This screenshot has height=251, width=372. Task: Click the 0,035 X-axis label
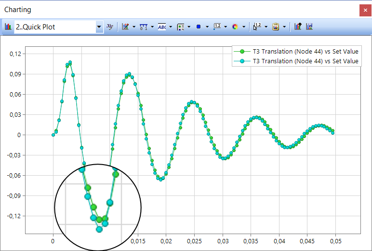[x=251, y=241]
